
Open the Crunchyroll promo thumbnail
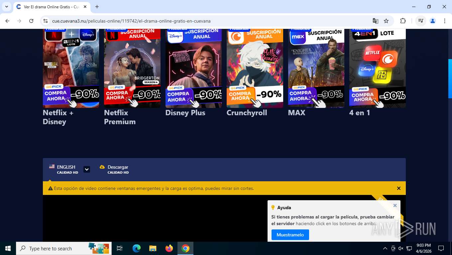255,68
